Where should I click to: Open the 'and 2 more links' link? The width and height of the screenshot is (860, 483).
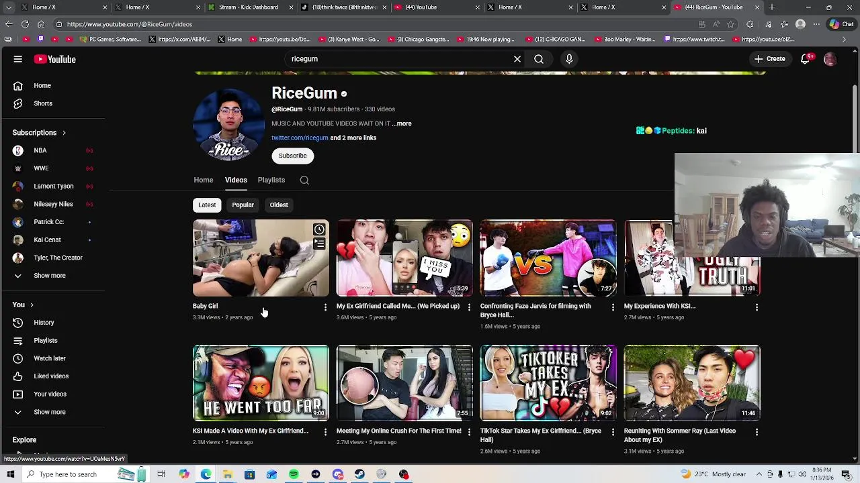[353, 138]
